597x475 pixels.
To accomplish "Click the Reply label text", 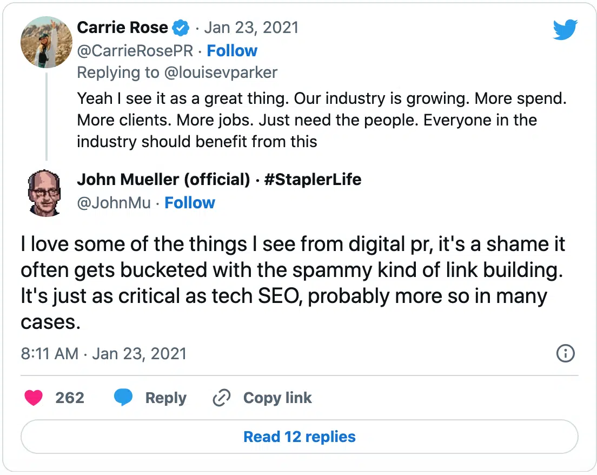I will (165, 398).
